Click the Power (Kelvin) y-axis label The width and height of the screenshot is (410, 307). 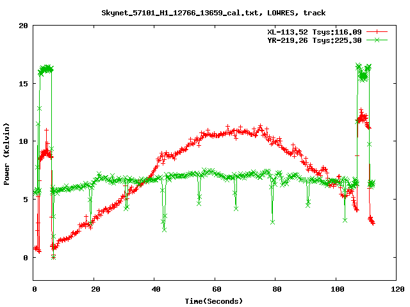pyautogui.click(x=6, y=154)
